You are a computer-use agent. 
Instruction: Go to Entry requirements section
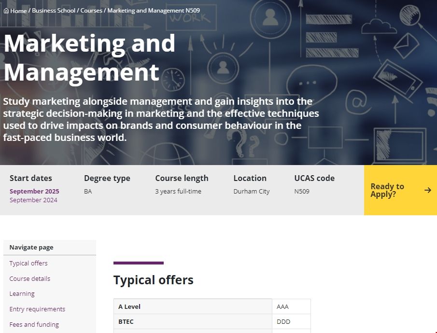(37, 309)
